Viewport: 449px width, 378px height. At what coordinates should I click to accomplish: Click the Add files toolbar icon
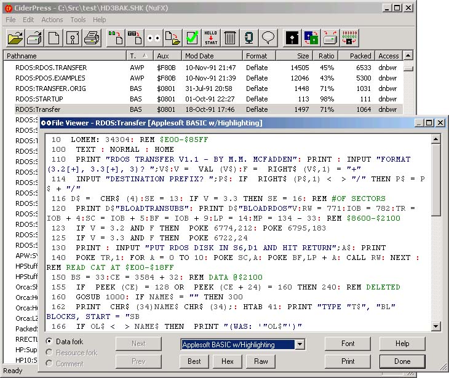click(116, 37)
